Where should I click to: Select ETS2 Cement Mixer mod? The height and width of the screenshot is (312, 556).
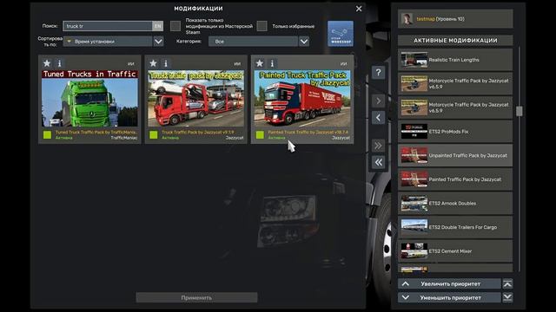[x=455, y=251]
